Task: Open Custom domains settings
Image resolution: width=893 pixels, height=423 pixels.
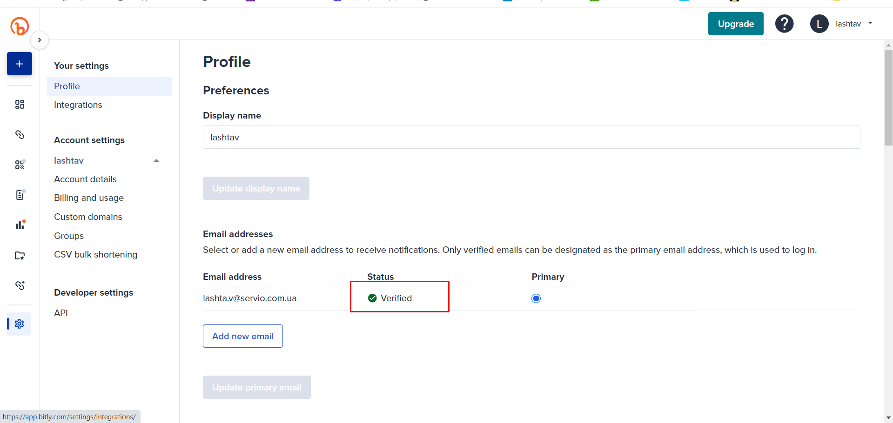Action: [88, 217]
